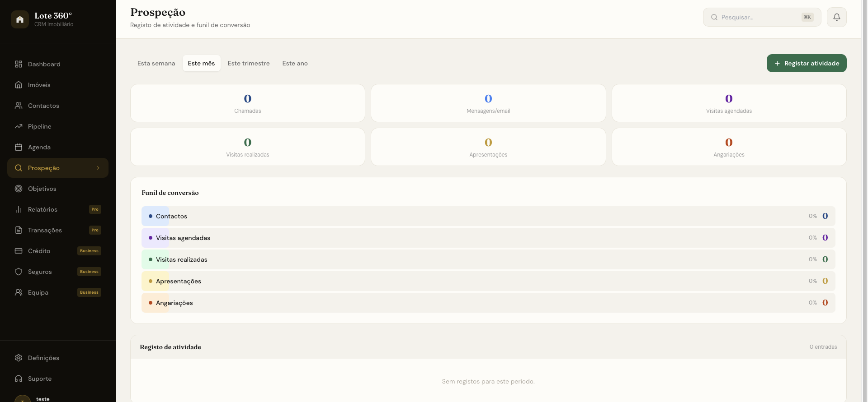Click the Chamadas stat card
This screenshot has width=868, height=402.
[248, 103]
